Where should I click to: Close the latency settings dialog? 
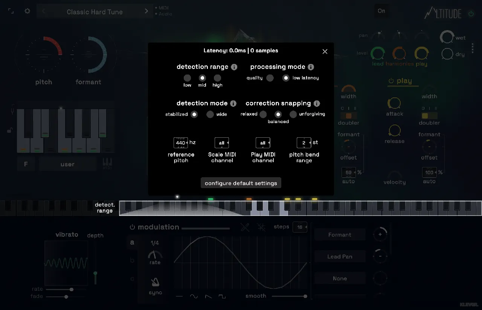(x=325, y=52)
